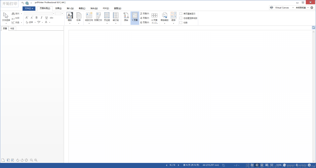Expand the page order numbered tiles dropdown
Viewport: 316px width, 168px height.
coord(173,18)
